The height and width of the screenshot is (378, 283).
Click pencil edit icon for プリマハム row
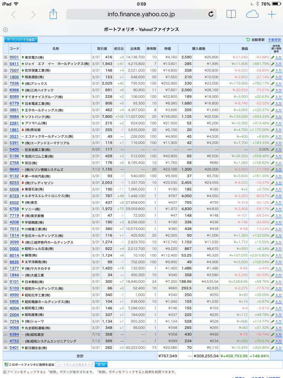(273, 123)
